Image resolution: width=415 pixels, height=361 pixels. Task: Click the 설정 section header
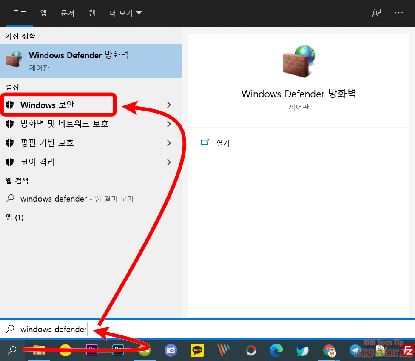pos(12,87)
